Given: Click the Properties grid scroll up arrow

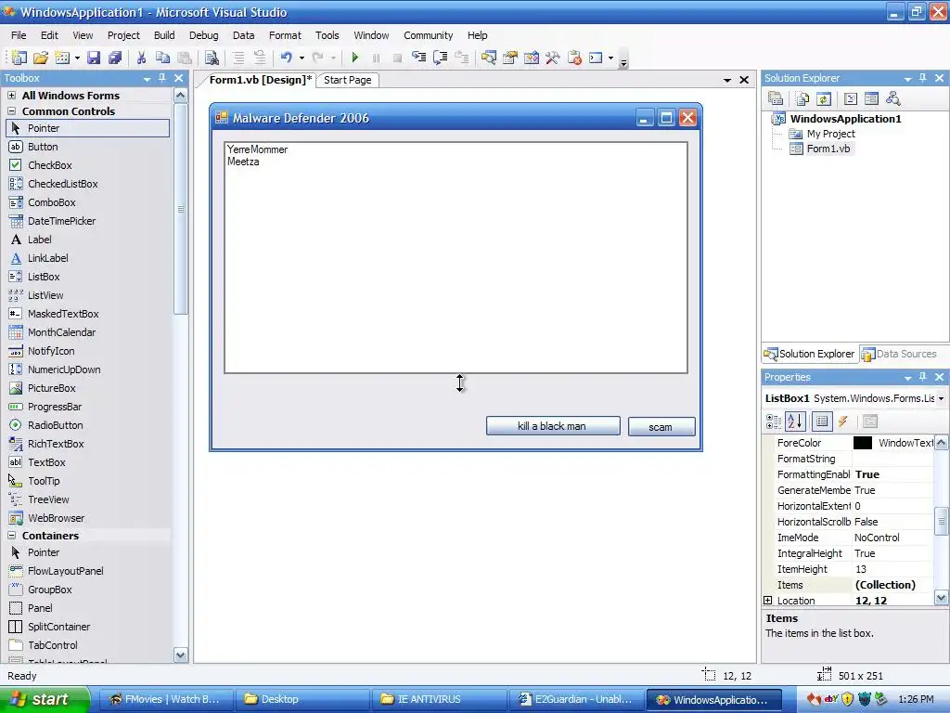Looking at the screenshot, I should click(x=941, y=443).
